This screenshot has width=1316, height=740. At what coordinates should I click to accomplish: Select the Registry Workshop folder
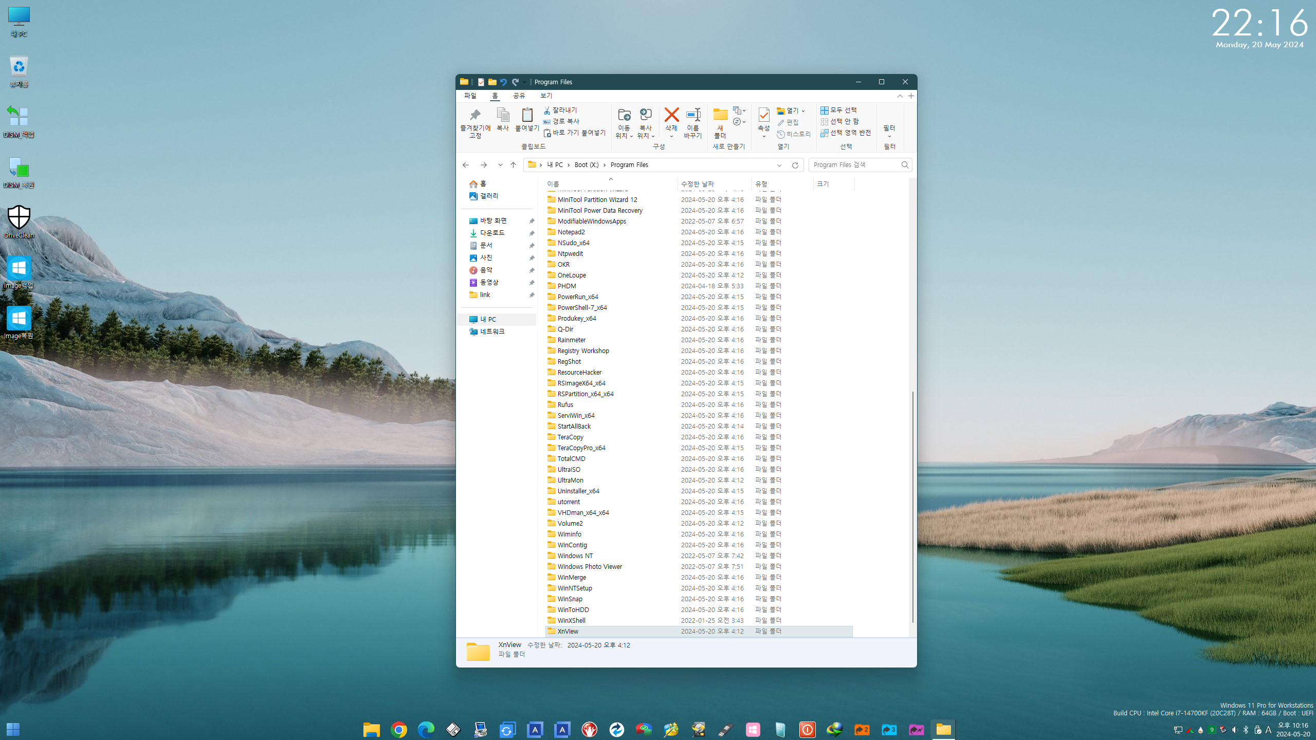(x=699, y=350)
